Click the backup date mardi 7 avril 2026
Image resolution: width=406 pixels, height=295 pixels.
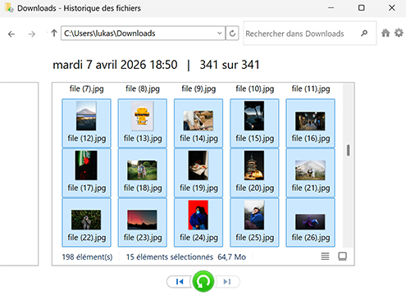(100, 65)
